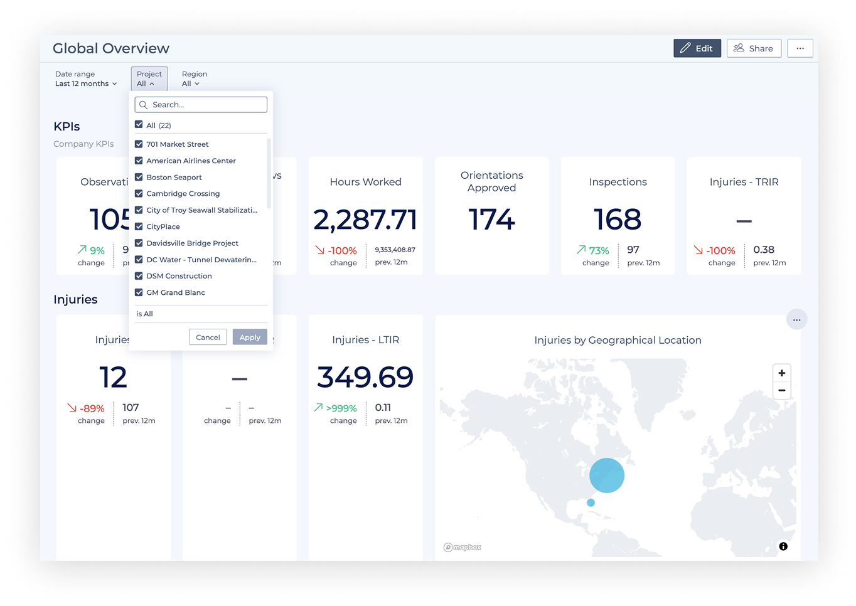The height and width of the screenshot is (606, 856).
Task: Click the Mapbox logo on the map
Action: tap(463, 546)
